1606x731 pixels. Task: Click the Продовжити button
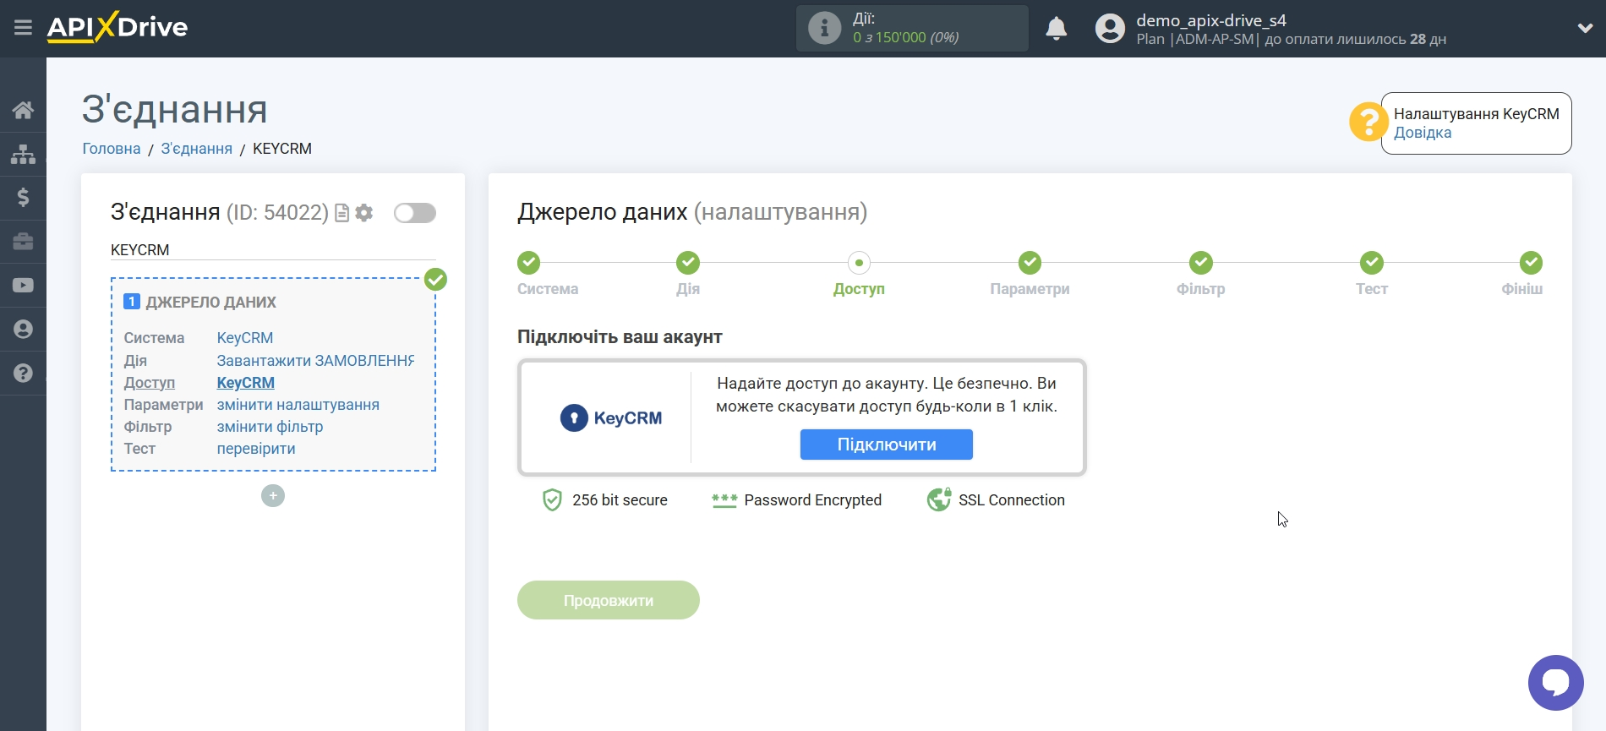coord(609,600)
